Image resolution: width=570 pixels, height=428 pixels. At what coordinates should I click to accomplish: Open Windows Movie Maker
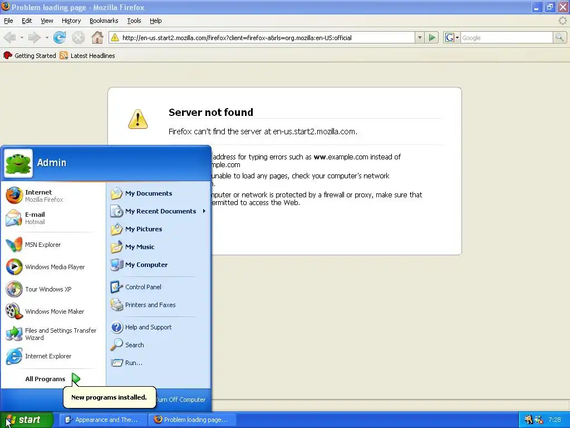coord(53,312)
